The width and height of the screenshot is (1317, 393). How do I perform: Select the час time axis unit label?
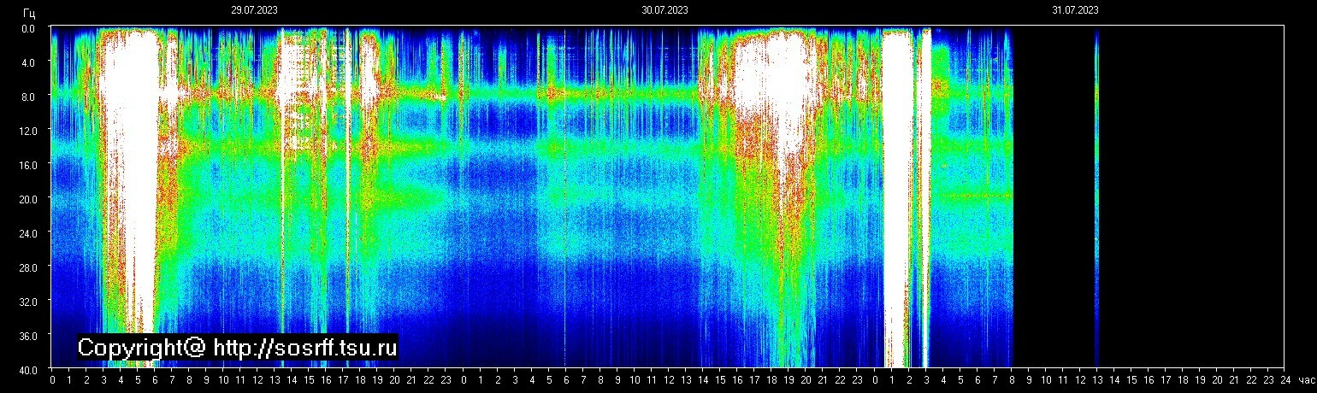click(1305, 379)
